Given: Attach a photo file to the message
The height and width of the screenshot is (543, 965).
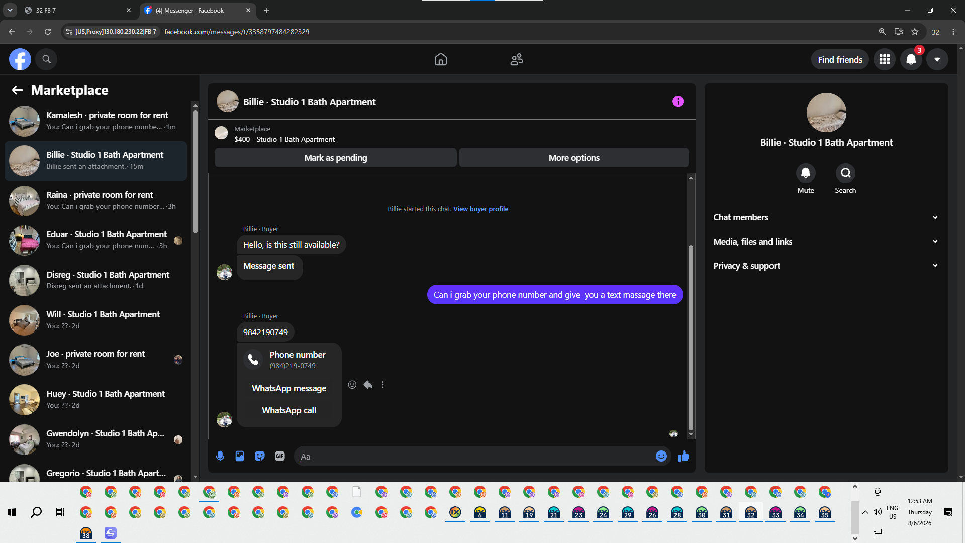Looking at the screenshot, I should [x=240, y=456].
